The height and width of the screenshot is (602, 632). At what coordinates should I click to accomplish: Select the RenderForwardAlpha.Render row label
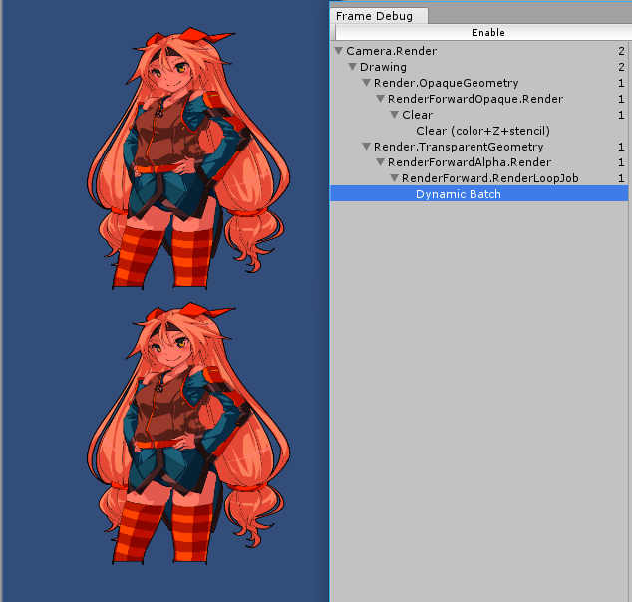(470, 162)
